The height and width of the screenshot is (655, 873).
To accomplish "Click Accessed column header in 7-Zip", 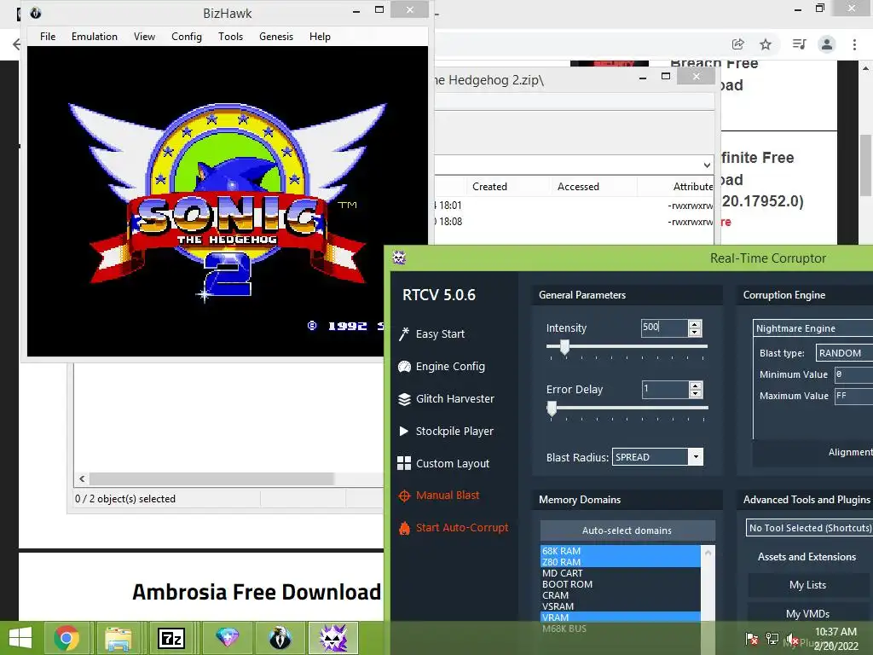I will tap(578, 187).
